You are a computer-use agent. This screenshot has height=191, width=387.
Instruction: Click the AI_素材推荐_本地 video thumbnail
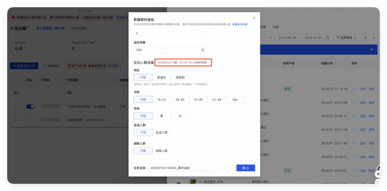(192, 182)
